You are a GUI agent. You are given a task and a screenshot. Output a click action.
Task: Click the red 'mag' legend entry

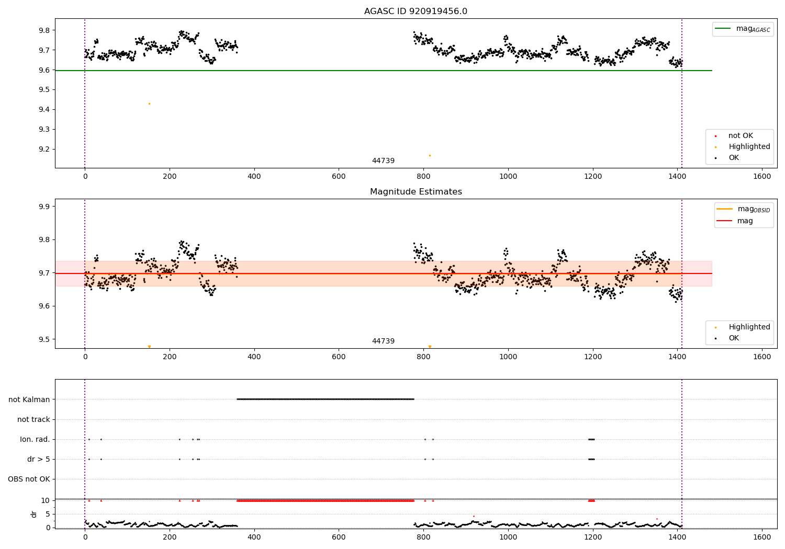coord(735,221)
